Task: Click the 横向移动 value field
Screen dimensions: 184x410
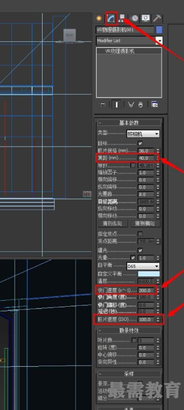Action: (146, 216)
